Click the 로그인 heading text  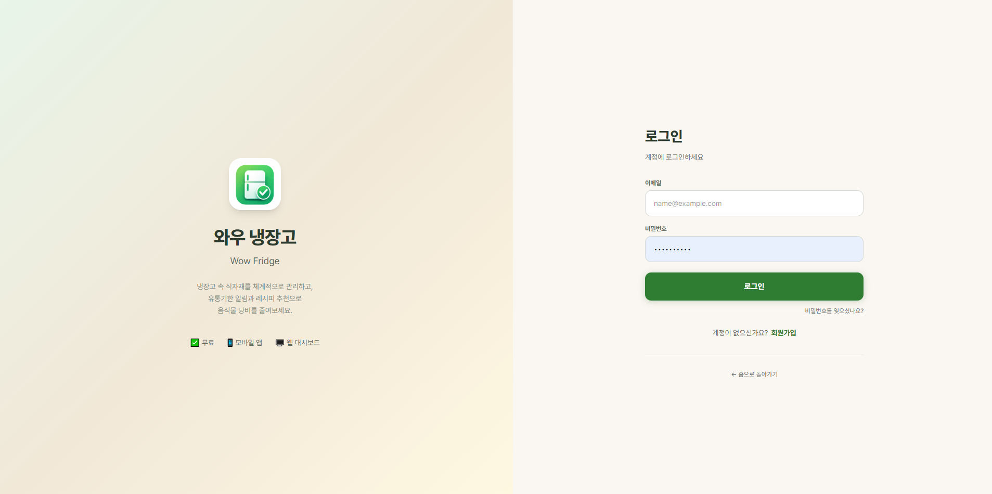(x=664, y=136)
